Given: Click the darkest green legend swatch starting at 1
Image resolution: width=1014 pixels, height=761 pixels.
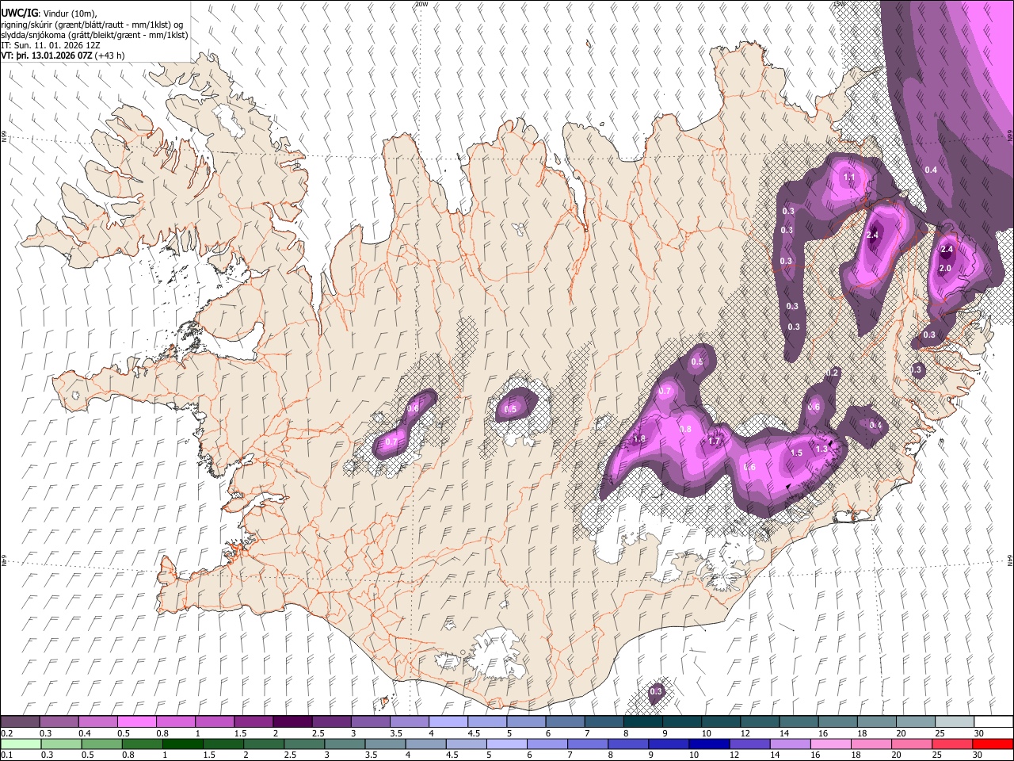Looking at the screenshot, I should pos(182,744).
